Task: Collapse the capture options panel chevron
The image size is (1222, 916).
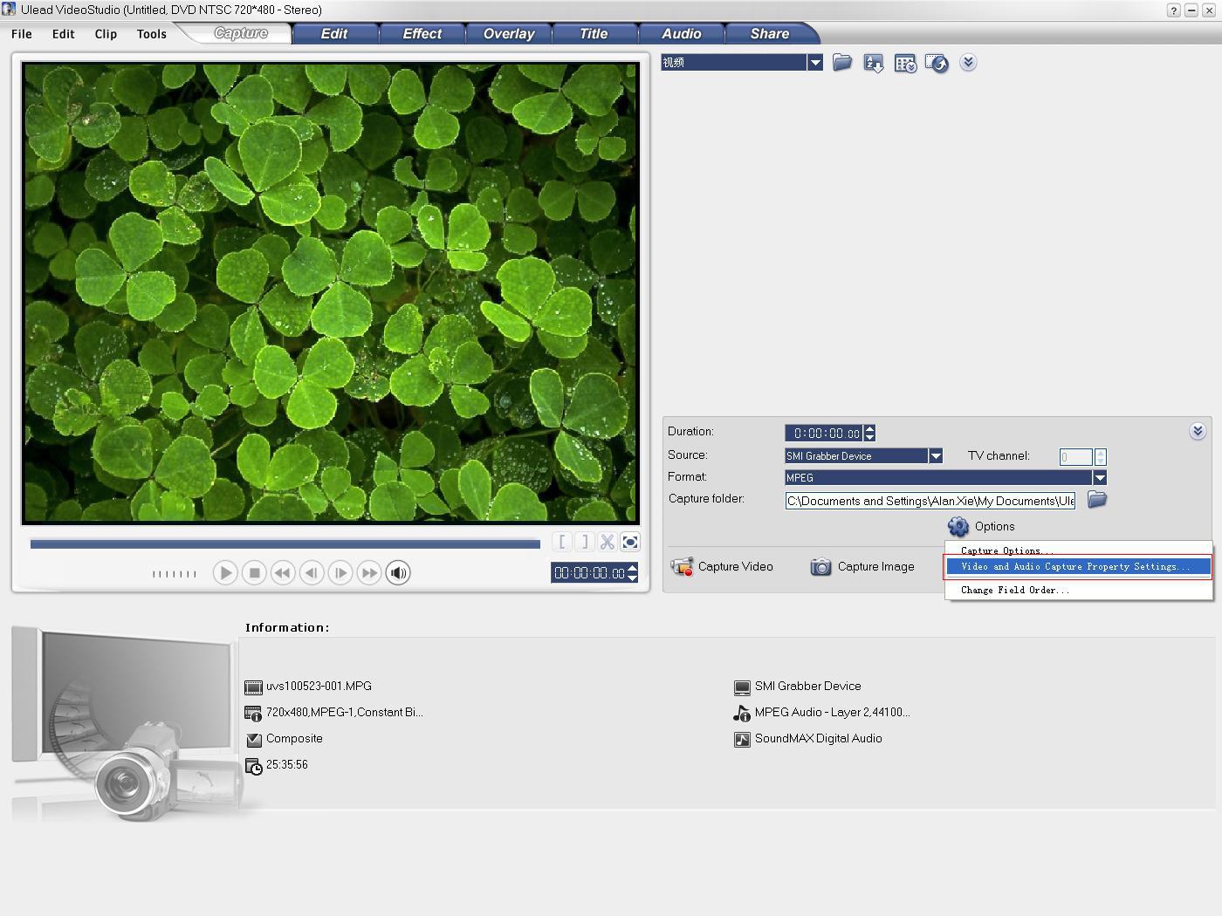Action: pos(1198,431)
